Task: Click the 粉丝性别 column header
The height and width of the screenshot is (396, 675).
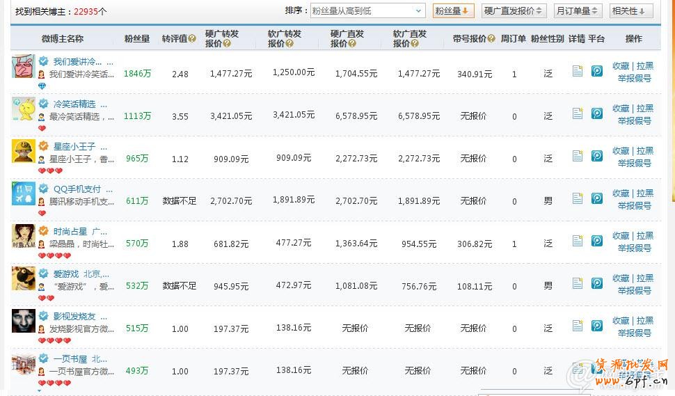Action: (x=547, y=39)
